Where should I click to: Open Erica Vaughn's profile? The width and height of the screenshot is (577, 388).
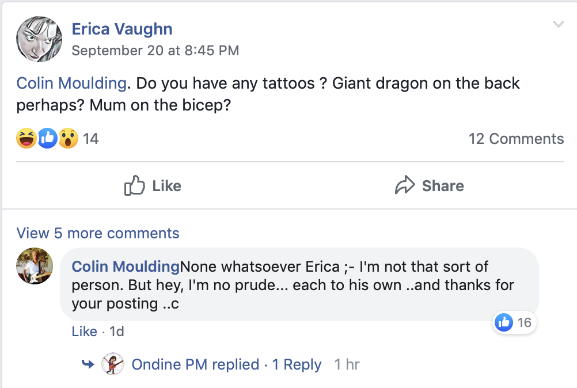tap(122, 29)
